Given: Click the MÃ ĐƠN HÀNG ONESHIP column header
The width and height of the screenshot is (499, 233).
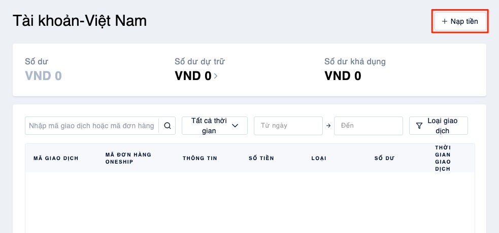Looking at the screenshot, I should point(128,158).
